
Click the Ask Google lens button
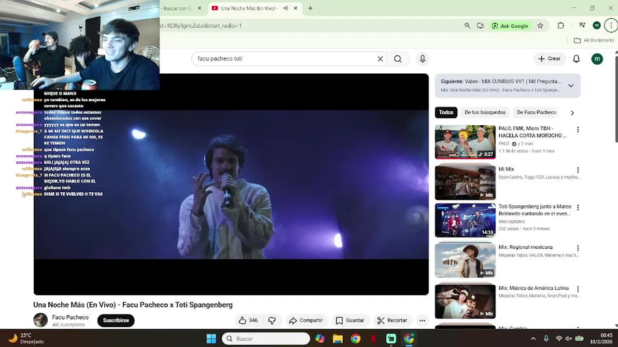click(510, 26)
